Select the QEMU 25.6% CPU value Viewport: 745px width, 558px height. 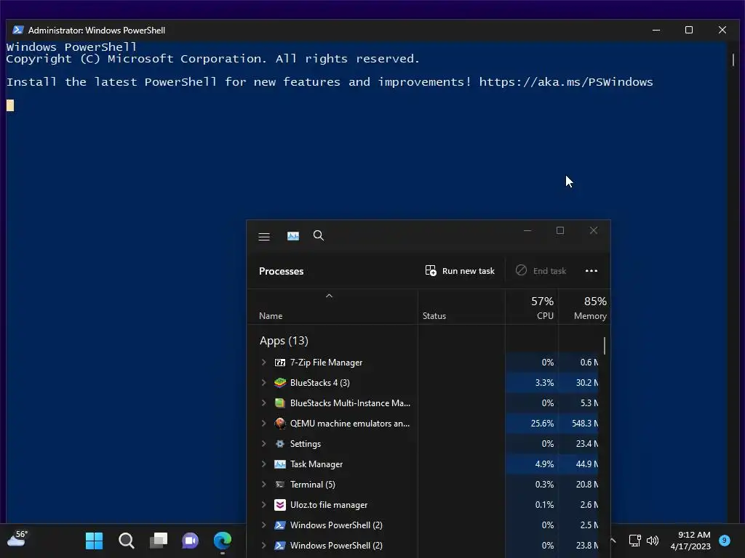click(x=542, y=424)
